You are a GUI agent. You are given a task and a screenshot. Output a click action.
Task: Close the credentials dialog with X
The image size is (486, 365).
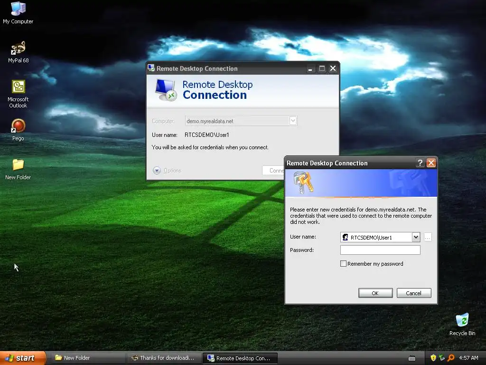tap(431, 163)
